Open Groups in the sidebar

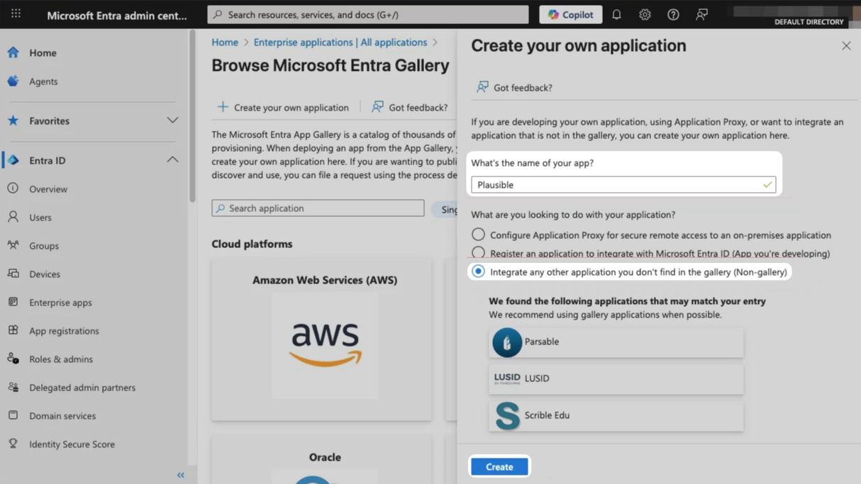point(44,246)
